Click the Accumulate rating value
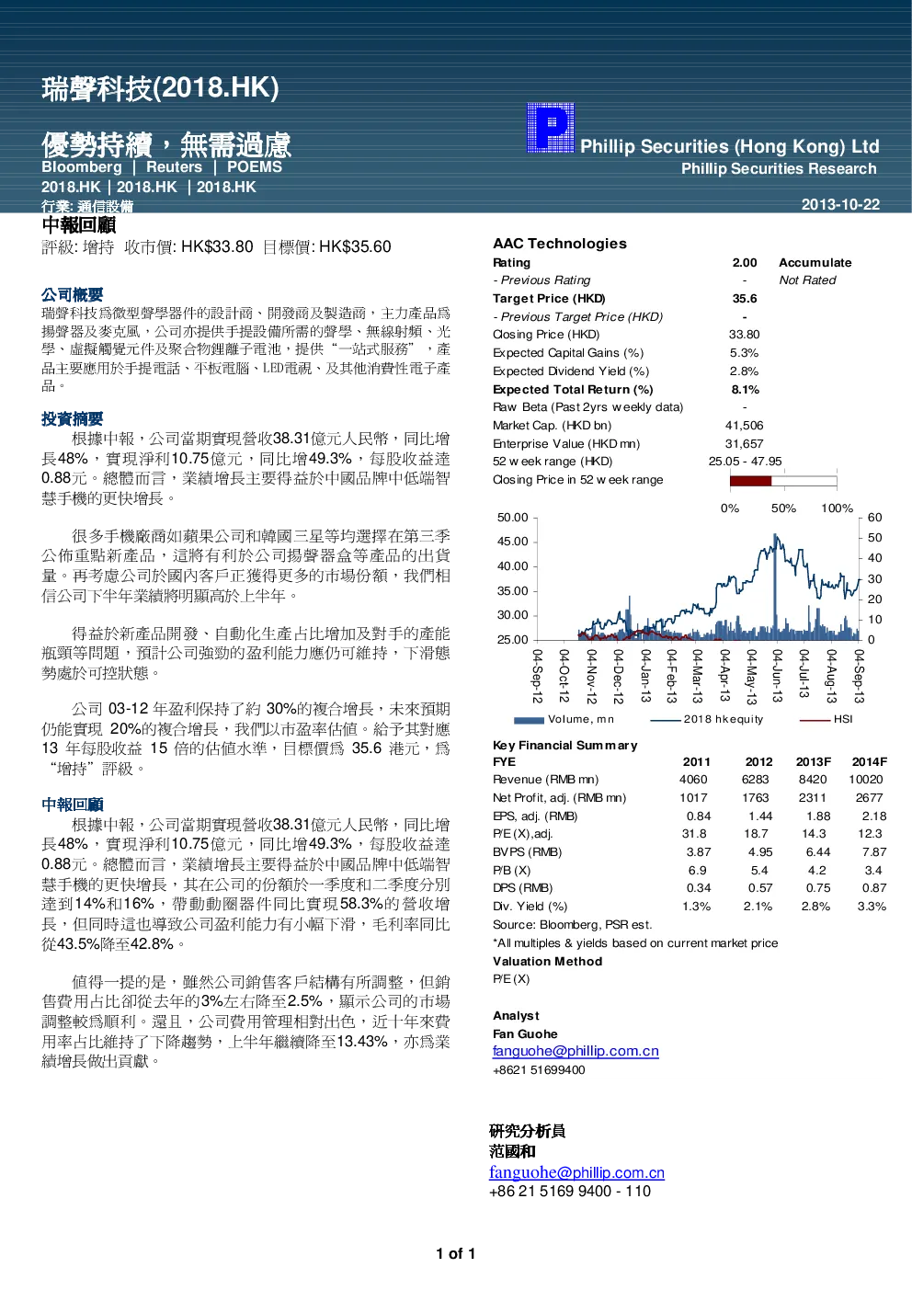912x1290 pixels. [815, 263]
